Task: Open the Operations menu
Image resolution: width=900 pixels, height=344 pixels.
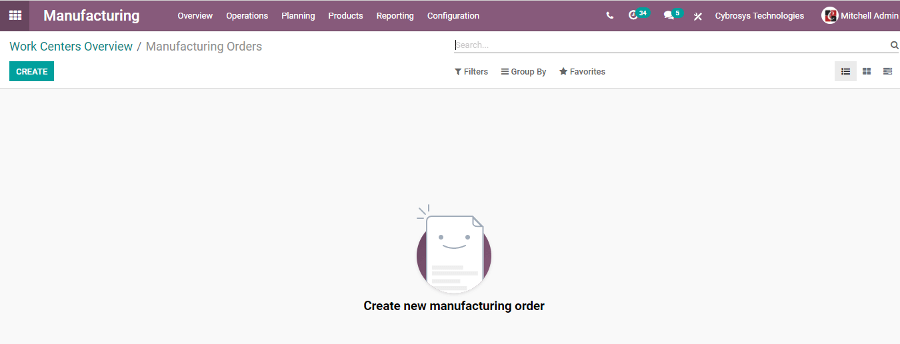Action: coord(247,16)
